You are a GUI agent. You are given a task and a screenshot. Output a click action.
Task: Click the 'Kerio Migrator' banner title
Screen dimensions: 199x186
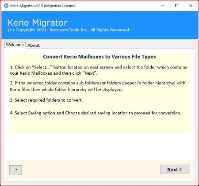38,23
